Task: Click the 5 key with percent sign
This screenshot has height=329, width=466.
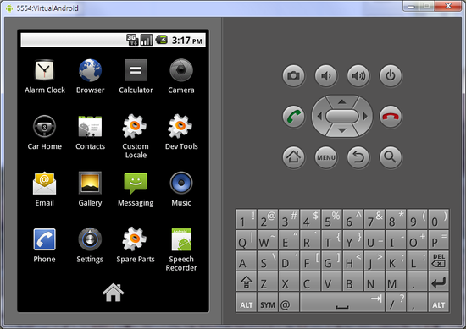Action: pos(331,219)
